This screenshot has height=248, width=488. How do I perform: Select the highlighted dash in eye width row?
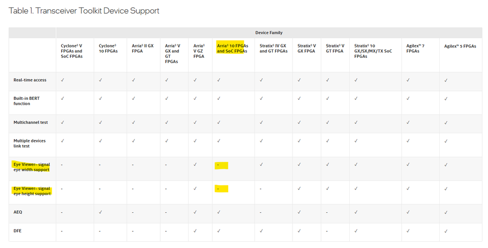pos(221,165)
